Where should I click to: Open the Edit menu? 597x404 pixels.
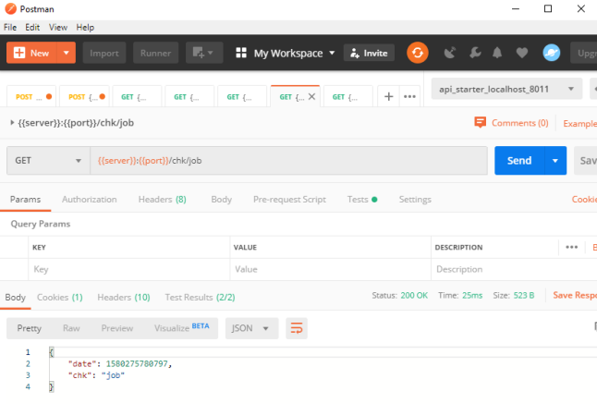(32, 28)
